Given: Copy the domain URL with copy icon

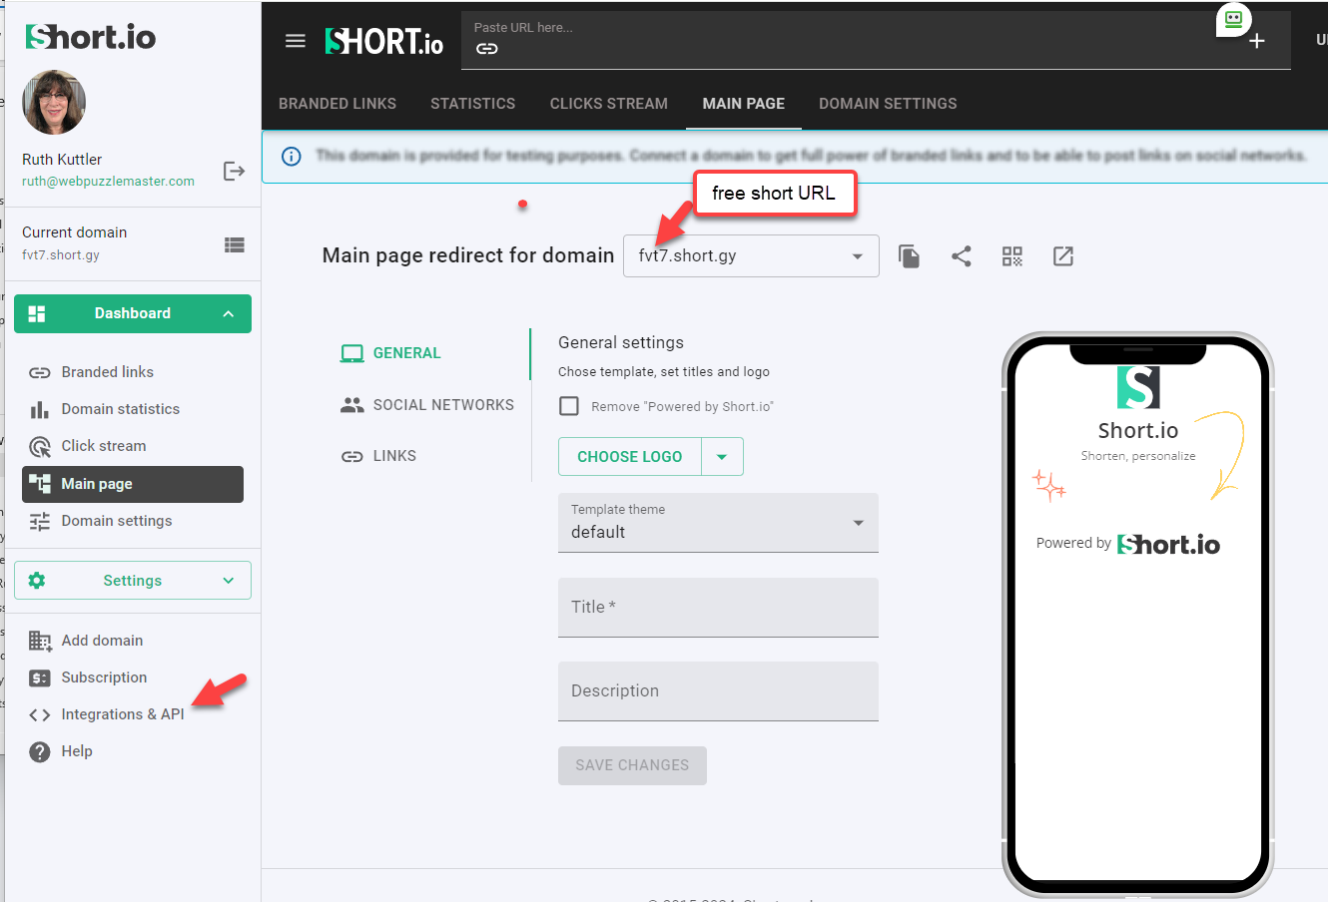Looking at the screenshot, I should pos(909,256).
